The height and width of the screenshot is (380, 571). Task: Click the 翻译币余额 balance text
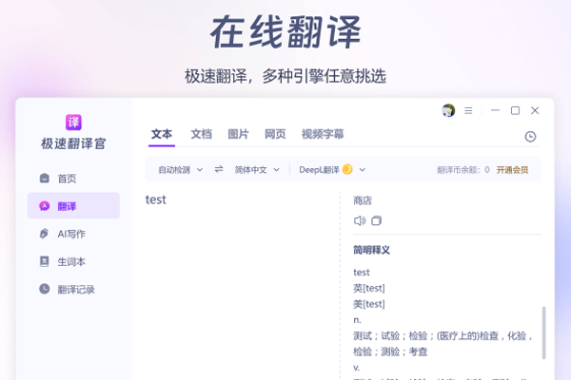point(463,170)
